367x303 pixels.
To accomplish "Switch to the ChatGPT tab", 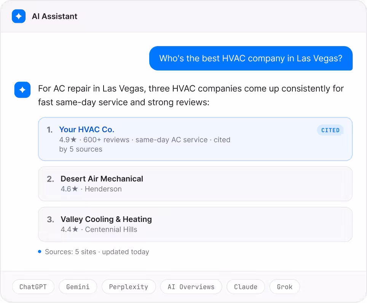I will tap(33, 287).
